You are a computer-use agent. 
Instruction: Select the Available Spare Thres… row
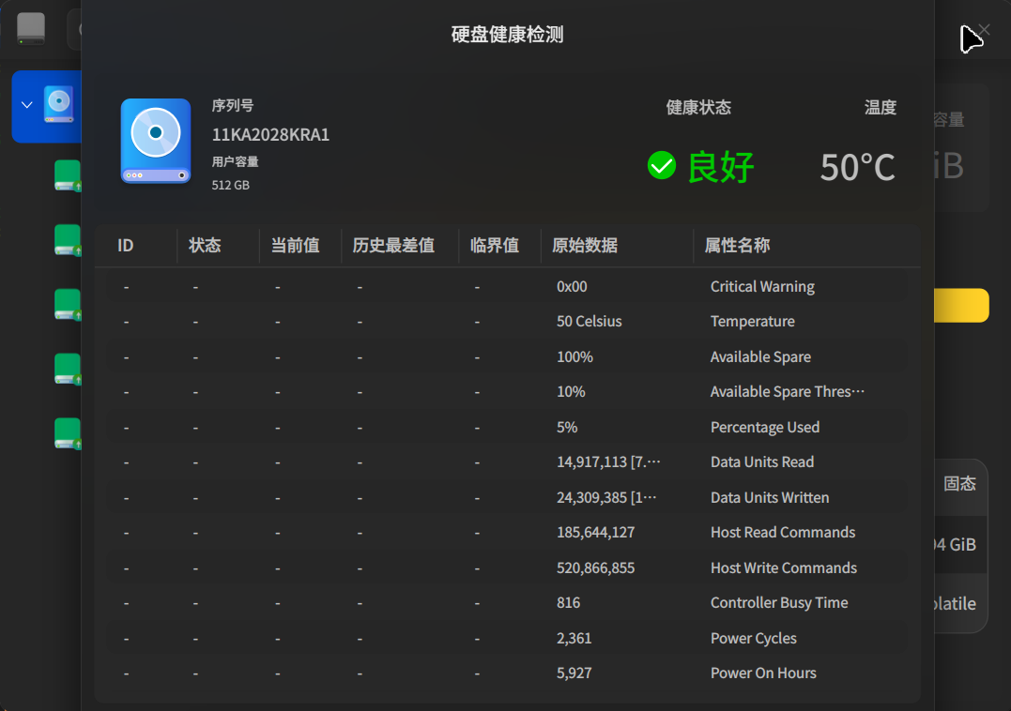point(507,391)
